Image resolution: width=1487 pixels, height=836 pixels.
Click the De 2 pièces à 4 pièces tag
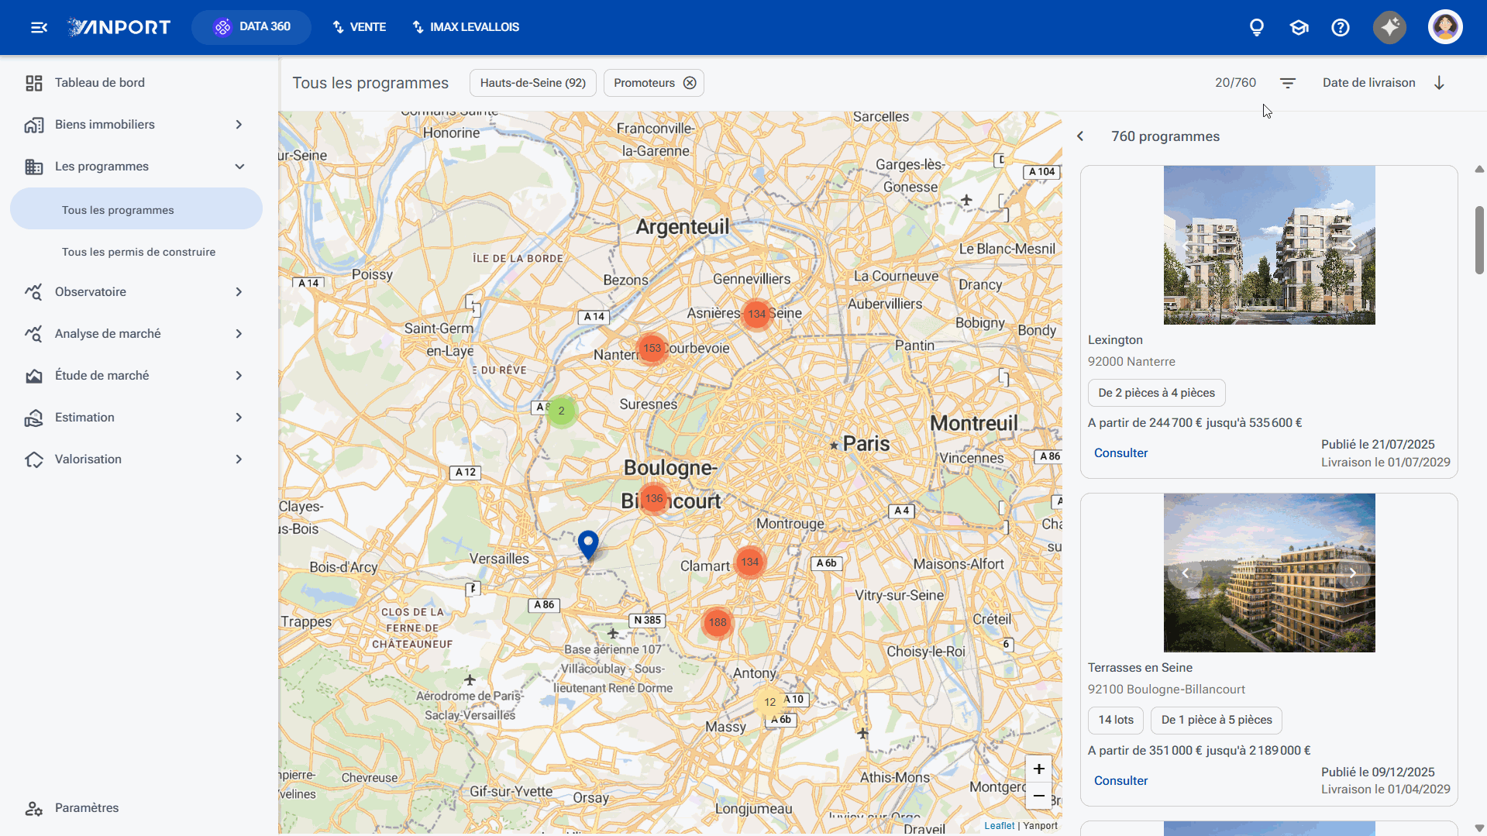tap(1156, 393)
